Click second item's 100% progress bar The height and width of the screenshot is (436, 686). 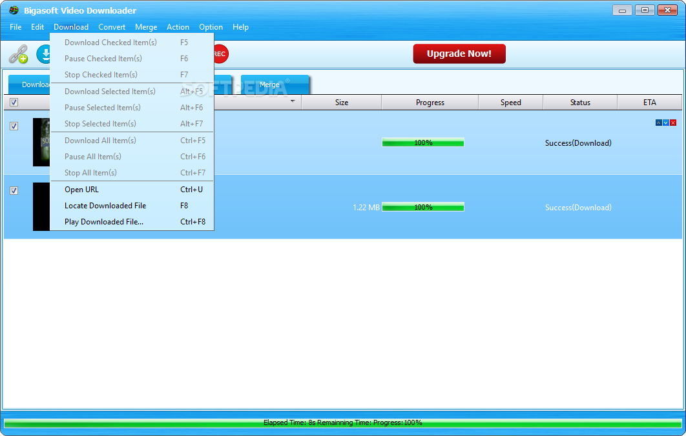(x=423, y=207)
